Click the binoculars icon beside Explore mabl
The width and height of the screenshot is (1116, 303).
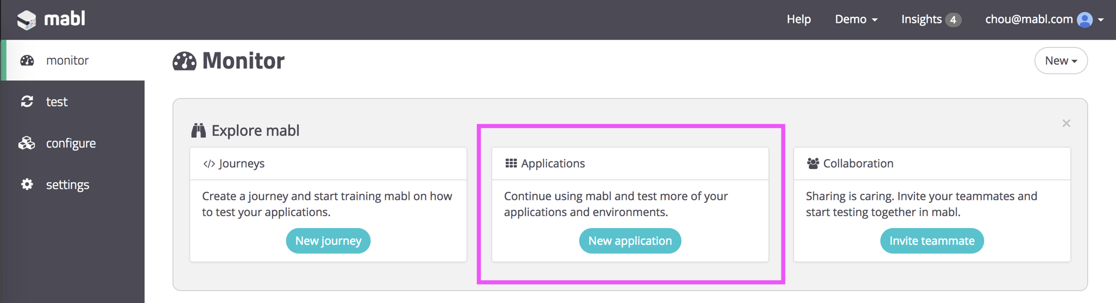(x=199, y=130)
